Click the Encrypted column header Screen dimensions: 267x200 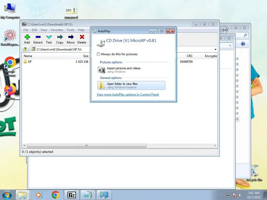(x=206, y=56)
